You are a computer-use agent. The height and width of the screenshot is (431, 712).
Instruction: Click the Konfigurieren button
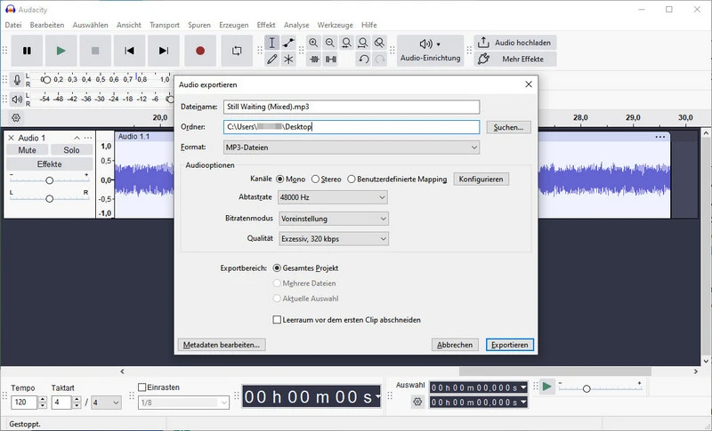pyautogui.click(x=481, y=179)
